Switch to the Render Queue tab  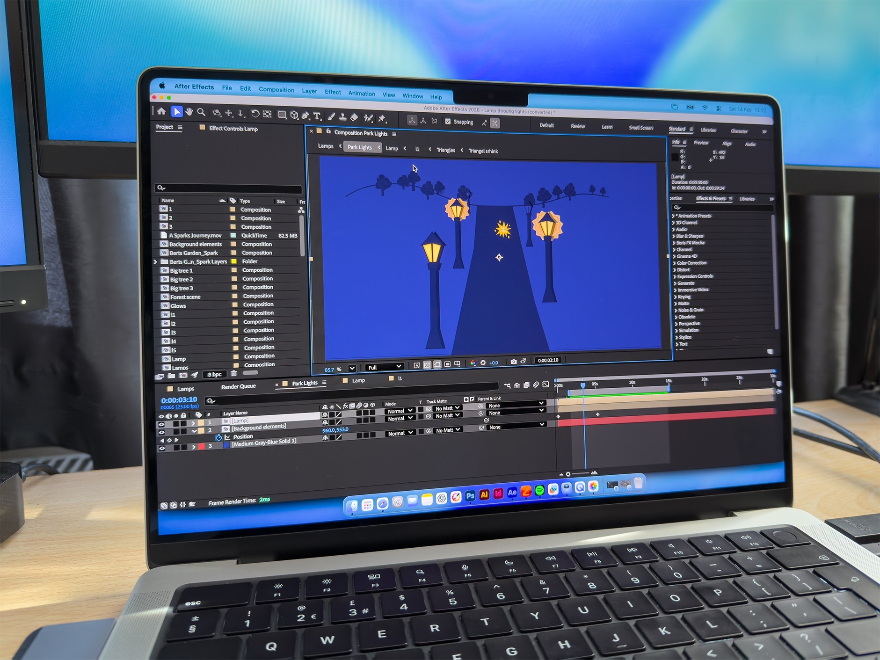[238, 386]
